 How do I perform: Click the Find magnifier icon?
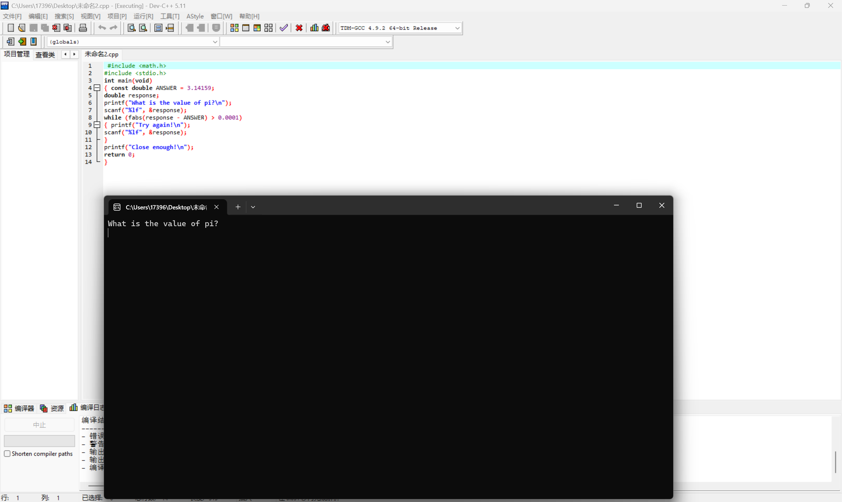[x=131, y=28]
